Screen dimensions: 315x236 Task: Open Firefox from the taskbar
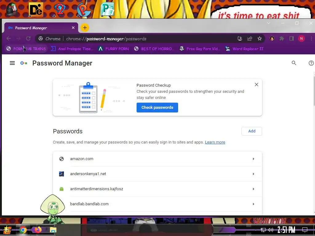[38, 230]
